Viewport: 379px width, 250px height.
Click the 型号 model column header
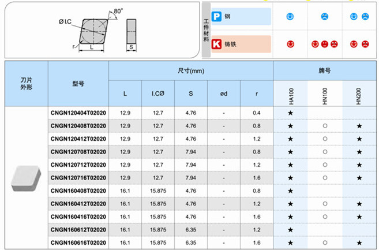(78, 84)
